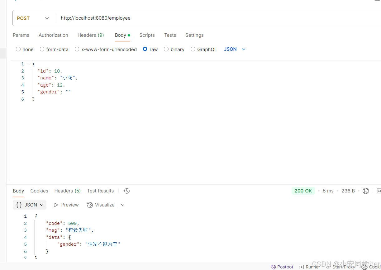The height and width of the screenshot is (270, 381).
Task: Click the Visualize button
Action: pyautogui.click(x=101, y=205)
